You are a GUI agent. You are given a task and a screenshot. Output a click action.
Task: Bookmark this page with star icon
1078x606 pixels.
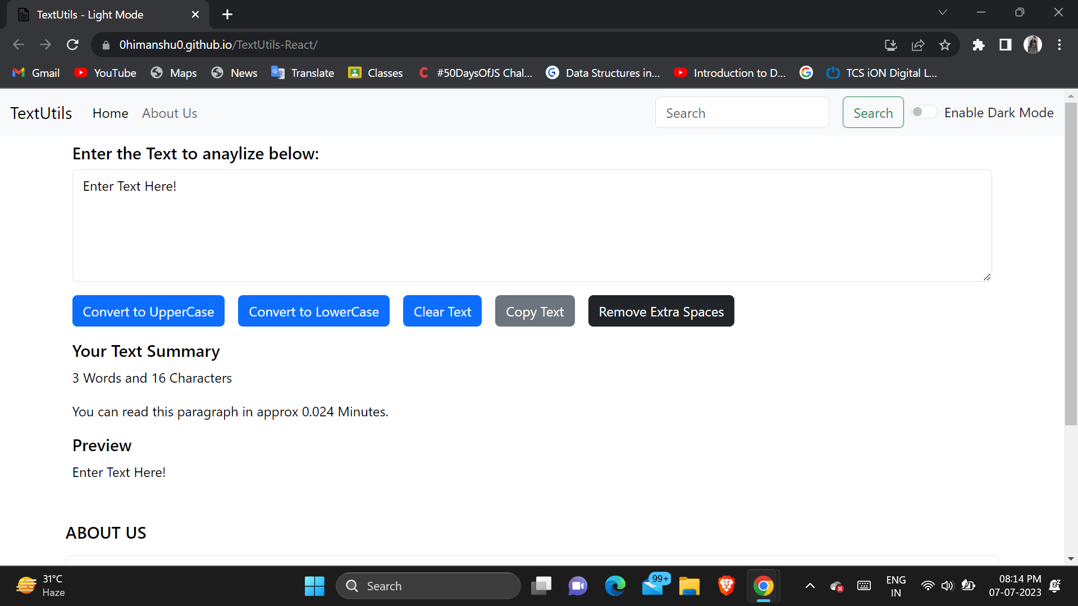945,45
